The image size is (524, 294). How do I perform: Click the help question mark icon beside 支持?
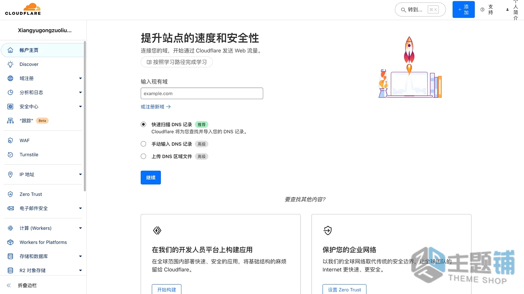click(482, 10)
